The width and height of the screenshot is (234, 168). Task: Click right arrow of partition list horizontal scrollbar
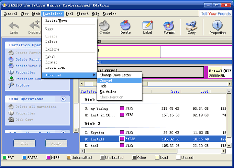(223, 151)
